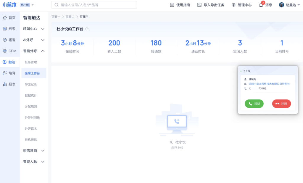Expand the 呼叫中心 menu group
This screenshot has height=183, width=303.
34,29
